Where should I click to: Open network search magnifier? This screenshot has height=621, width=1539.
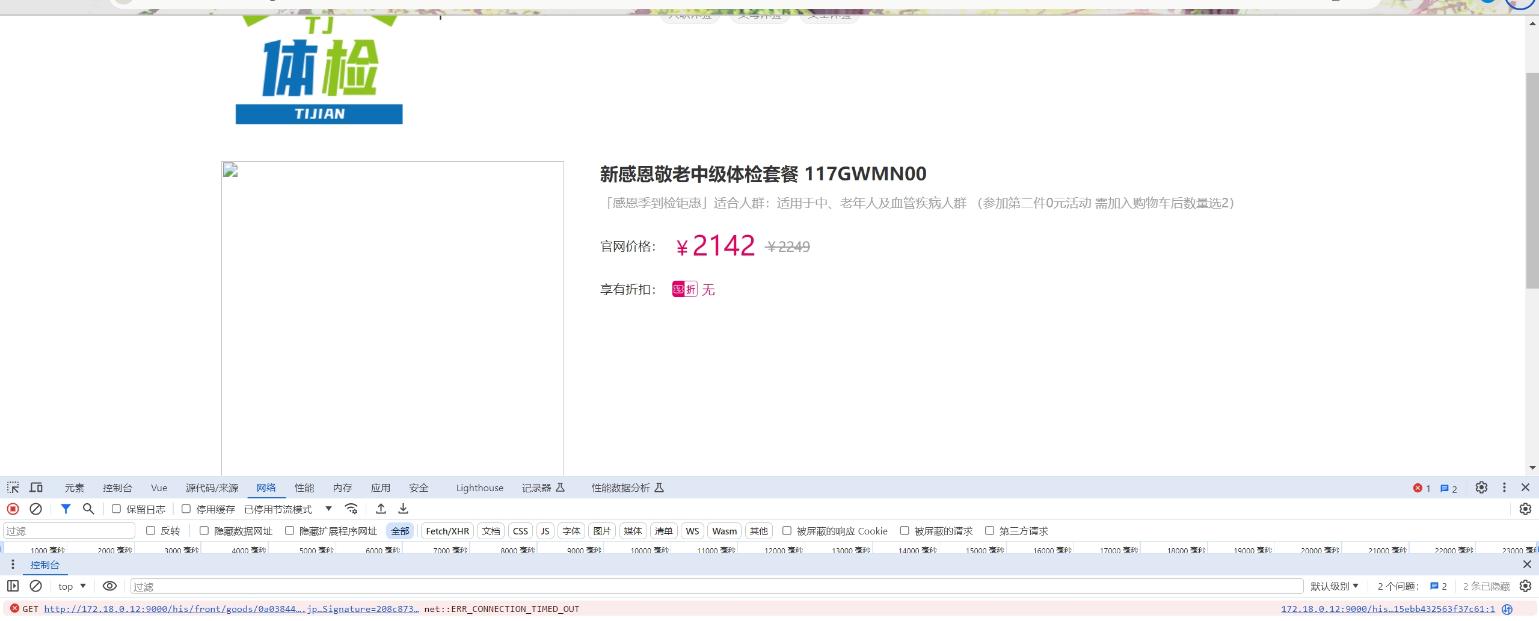(88, 509)
